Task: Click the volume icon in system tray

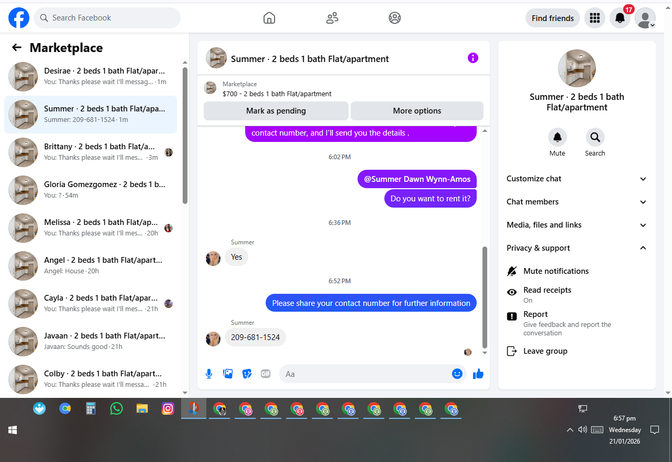Action: coord(582,430)
